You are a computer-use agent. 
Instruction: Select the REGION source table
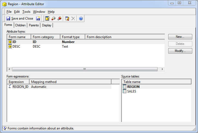point(133,87)
